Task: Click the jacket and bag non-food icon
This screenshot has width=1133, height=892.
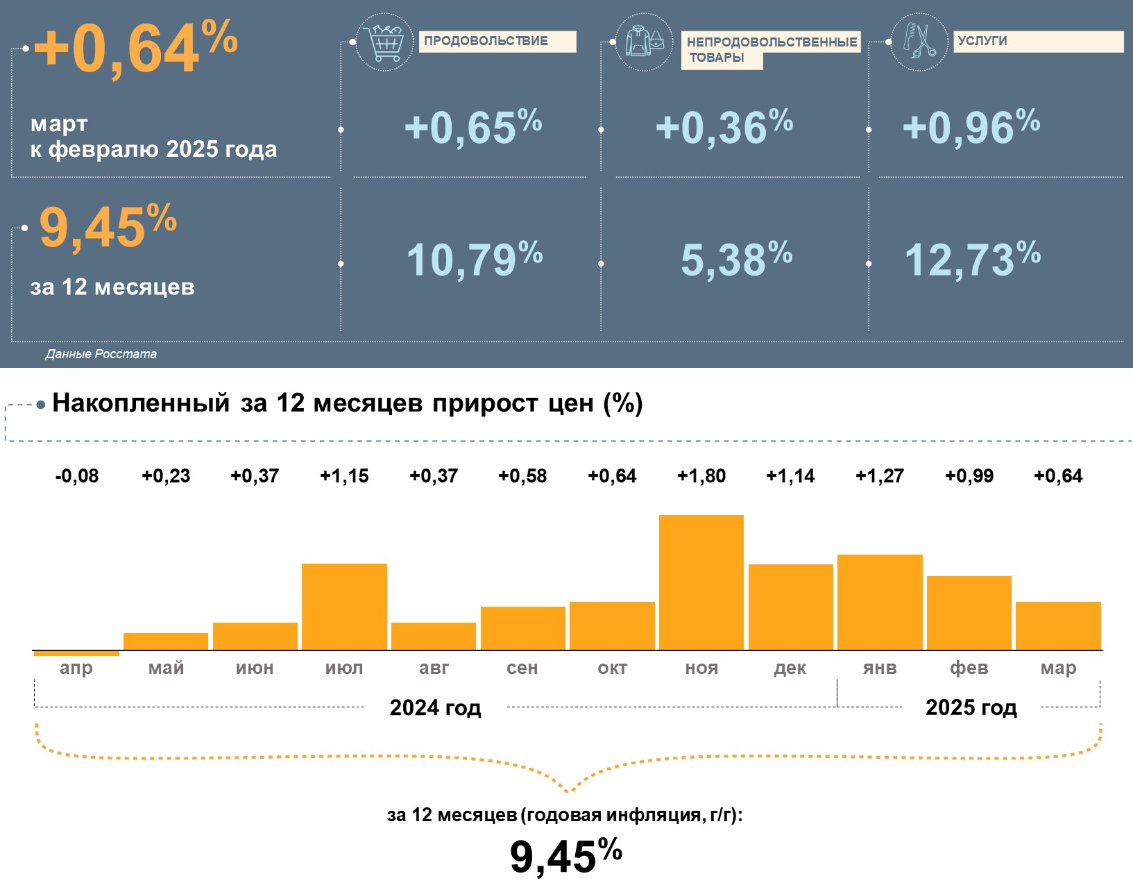Action: click(644, 42)
